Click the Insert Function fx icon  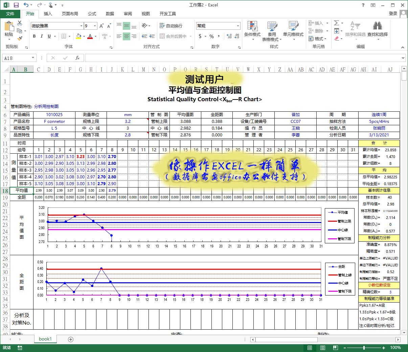[x=77, y=58]
